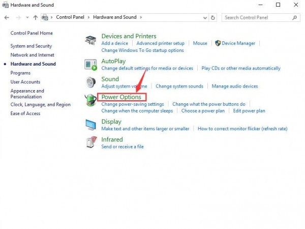Viewport: 305px width, 229px height.
Task: Click the Devices and Printers icon
Action: pyautogui.click(x=90, y=40)
